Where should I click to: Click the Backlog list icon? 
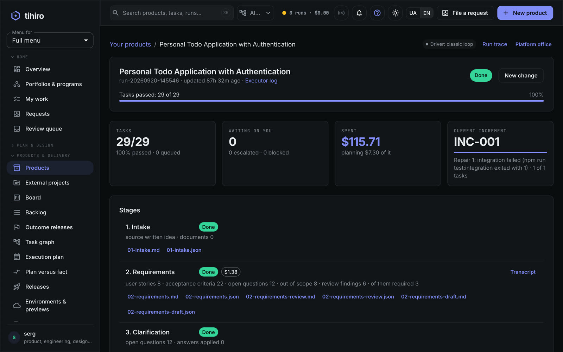17,212
